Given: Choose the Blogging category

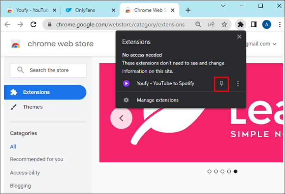Looking at the screenshot, I should coord(20,186).
